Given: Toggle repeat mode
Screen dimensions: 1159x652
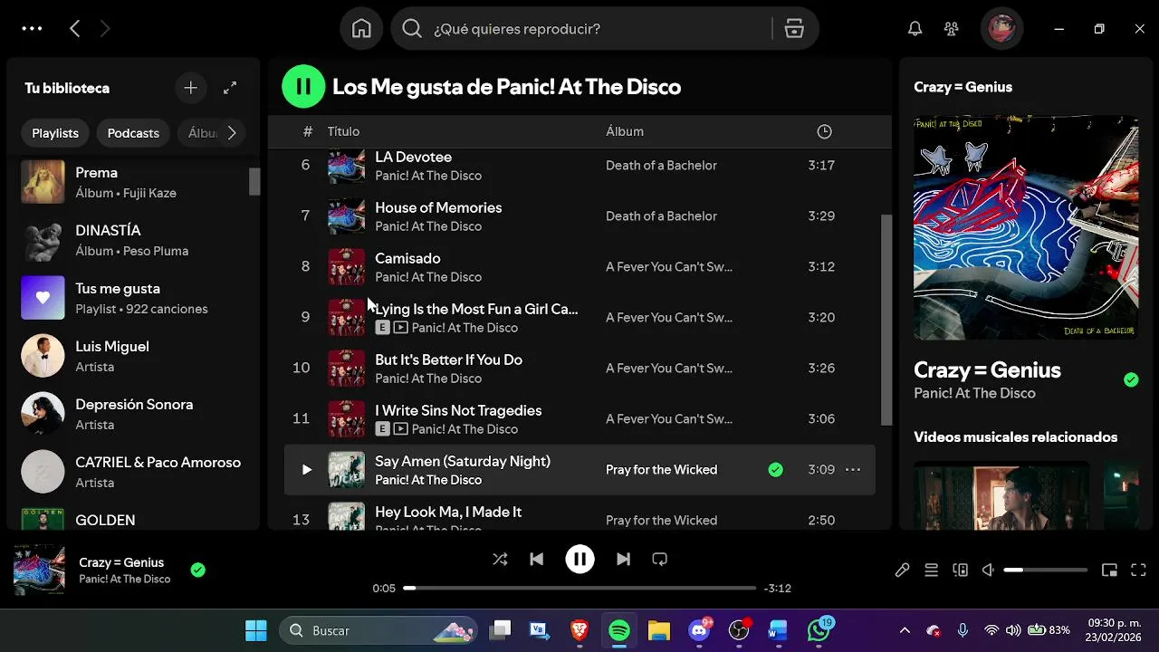Looking at the screenshot, I should [x=659, y=559].
